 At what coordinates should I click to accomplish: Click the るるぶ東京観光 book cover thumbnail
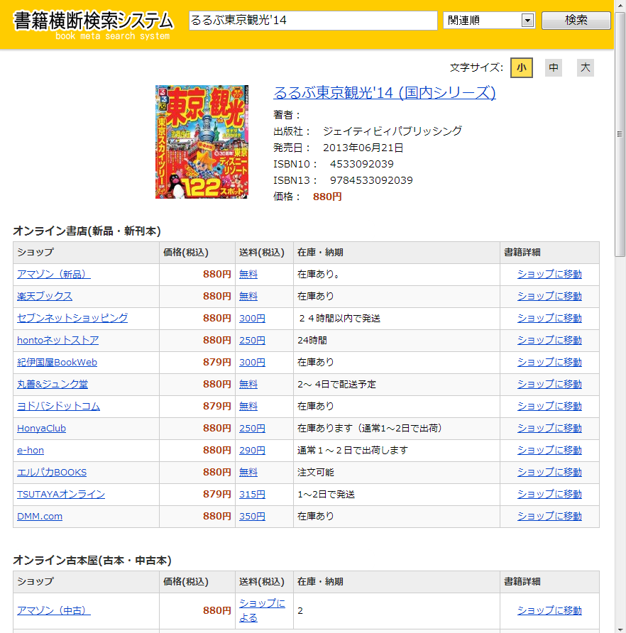coord(202,142)
